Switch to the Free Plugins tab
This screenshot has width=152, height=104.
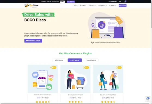[x=91, y=60]
